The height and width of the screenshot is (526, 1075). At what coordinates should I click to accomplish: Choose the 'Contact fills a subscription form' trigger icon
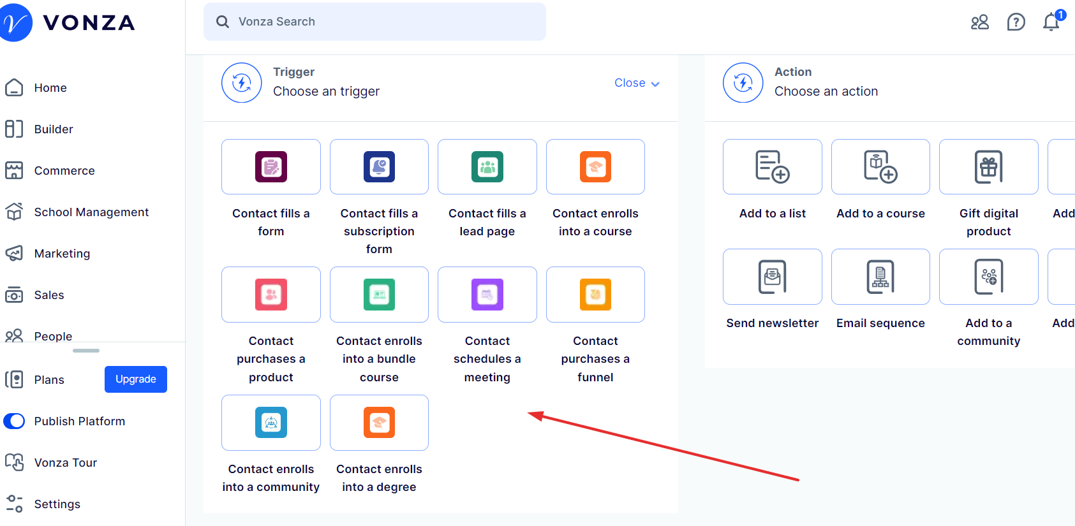click(379, 166)
